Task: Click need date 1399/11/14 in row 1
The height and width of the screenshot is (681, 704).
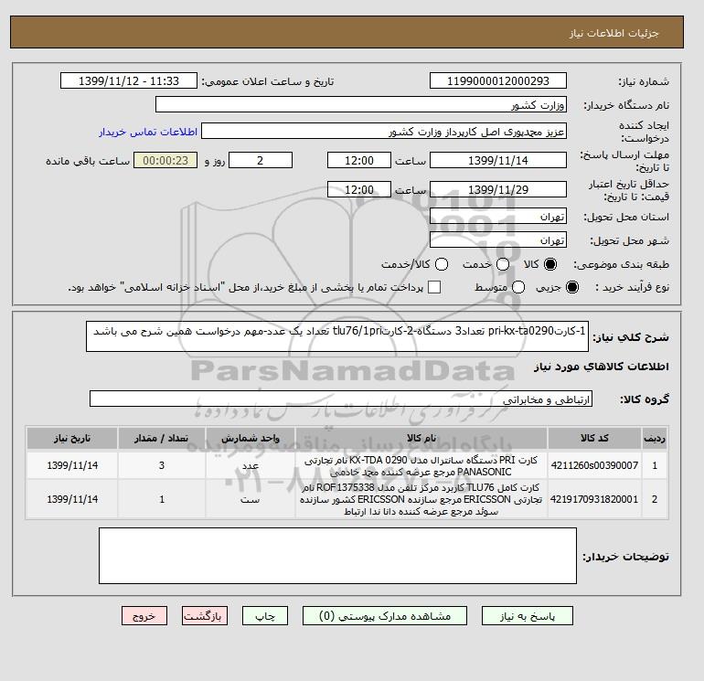Action: (72, 465)
